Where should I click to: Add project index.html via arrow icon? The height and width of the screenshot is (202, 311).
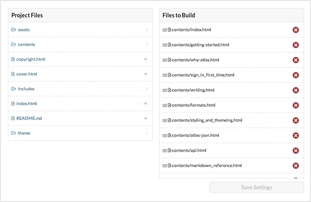145,104
